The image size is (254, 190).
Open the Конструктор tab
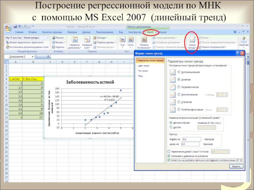tap(135, 32)
